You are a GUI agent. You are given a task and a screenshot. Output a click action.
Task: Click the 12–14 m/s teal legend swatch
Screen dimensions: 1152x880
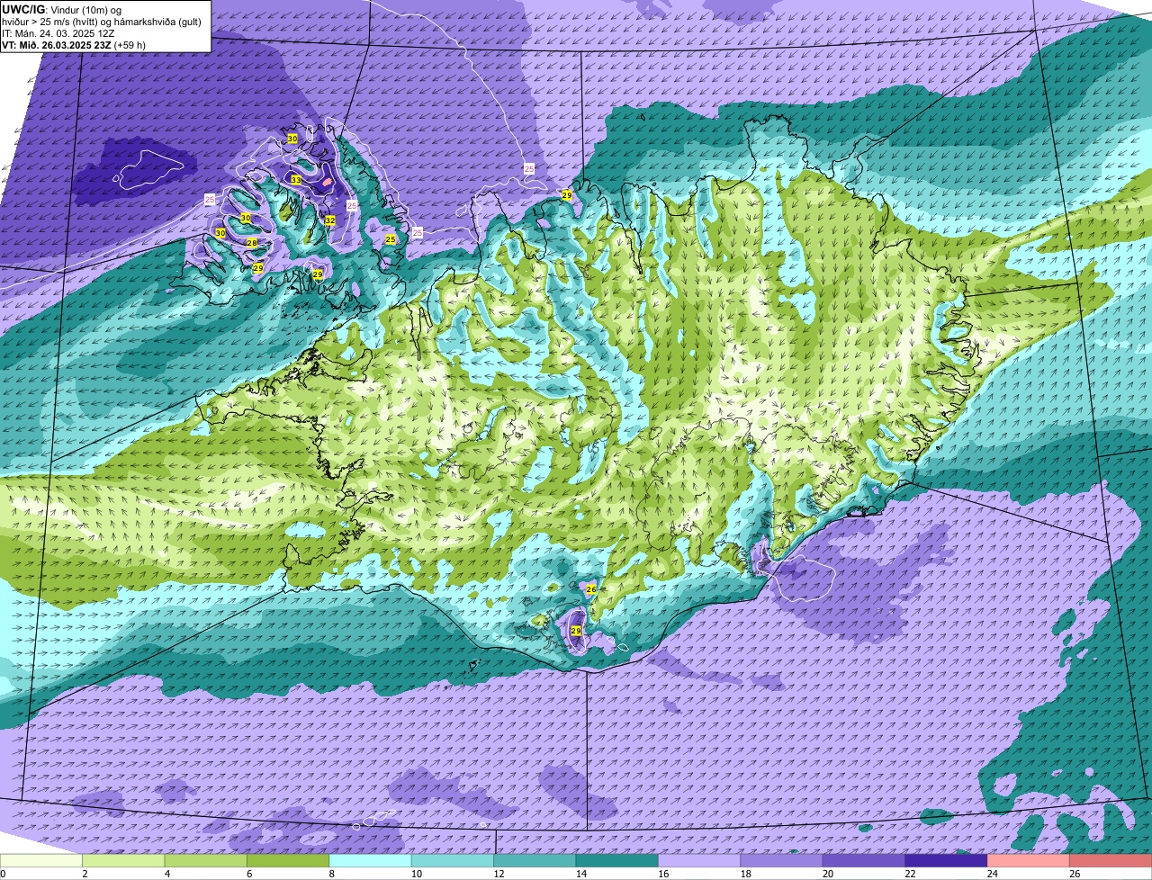pos(535,861)
